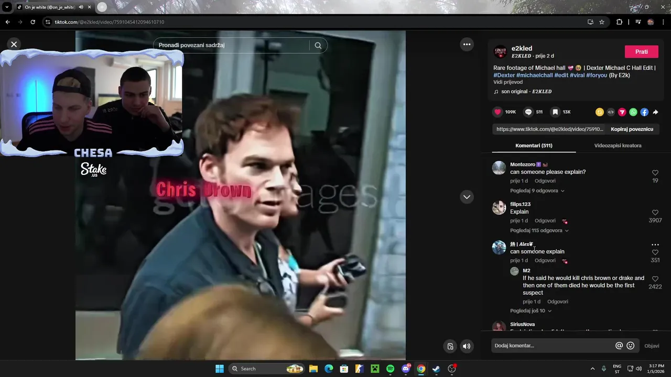Repost video using the yellow repost icon
671x377 pixels.
[x=600, y=112]
